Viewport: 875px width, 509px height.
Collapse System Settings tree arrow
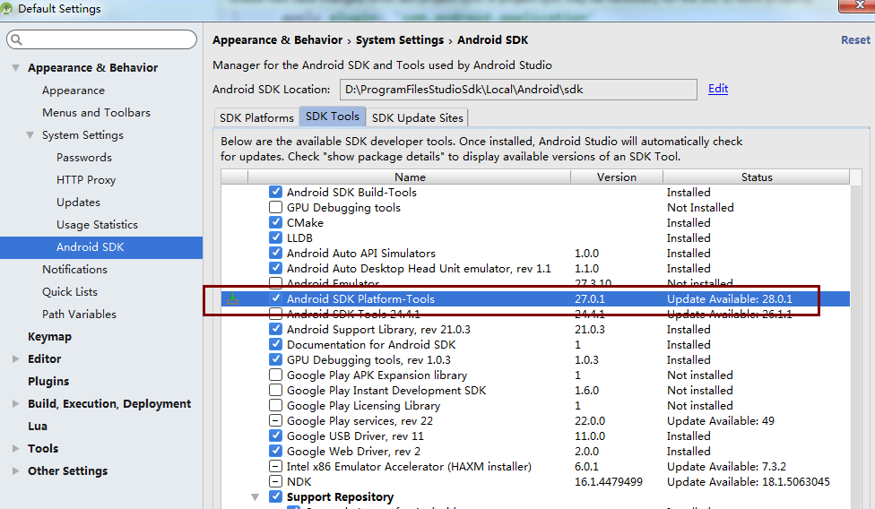tap(30, 135)
